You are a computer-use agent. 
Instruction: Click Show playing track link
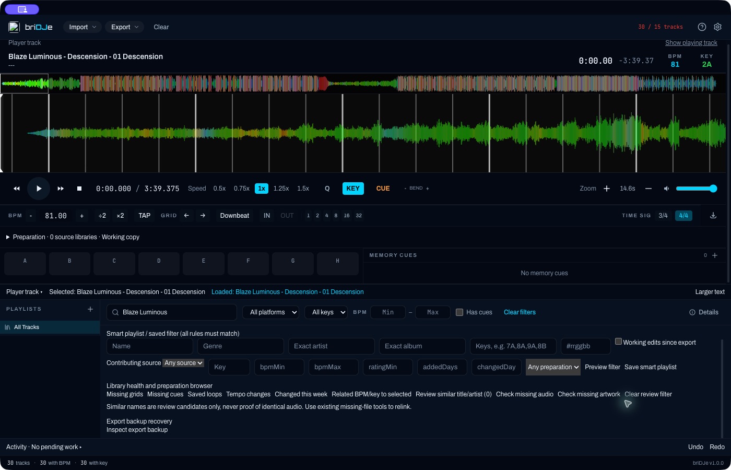(x=691, y=43)
